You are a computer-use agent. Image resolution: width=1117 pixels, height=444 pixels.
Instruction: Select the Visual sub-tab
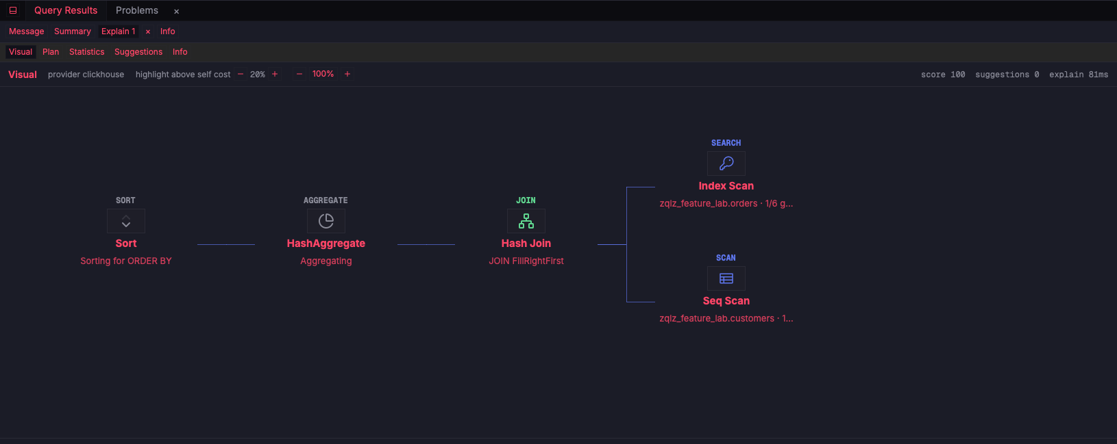[x=21, y=52]
